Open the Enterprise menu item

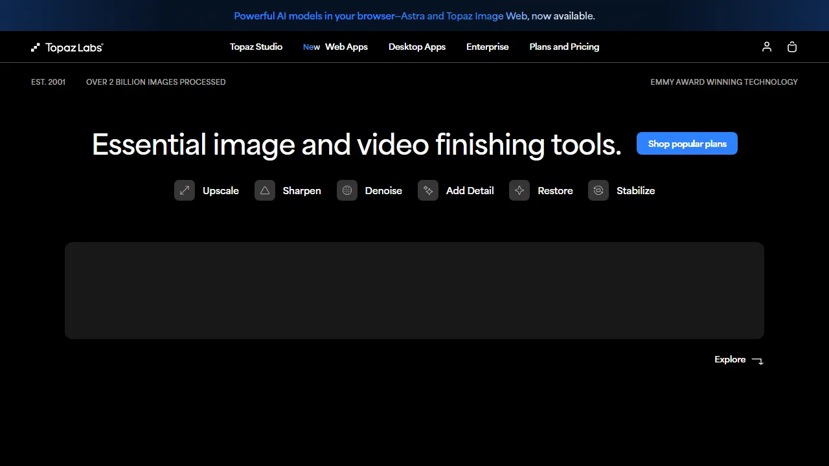point(488,47)
